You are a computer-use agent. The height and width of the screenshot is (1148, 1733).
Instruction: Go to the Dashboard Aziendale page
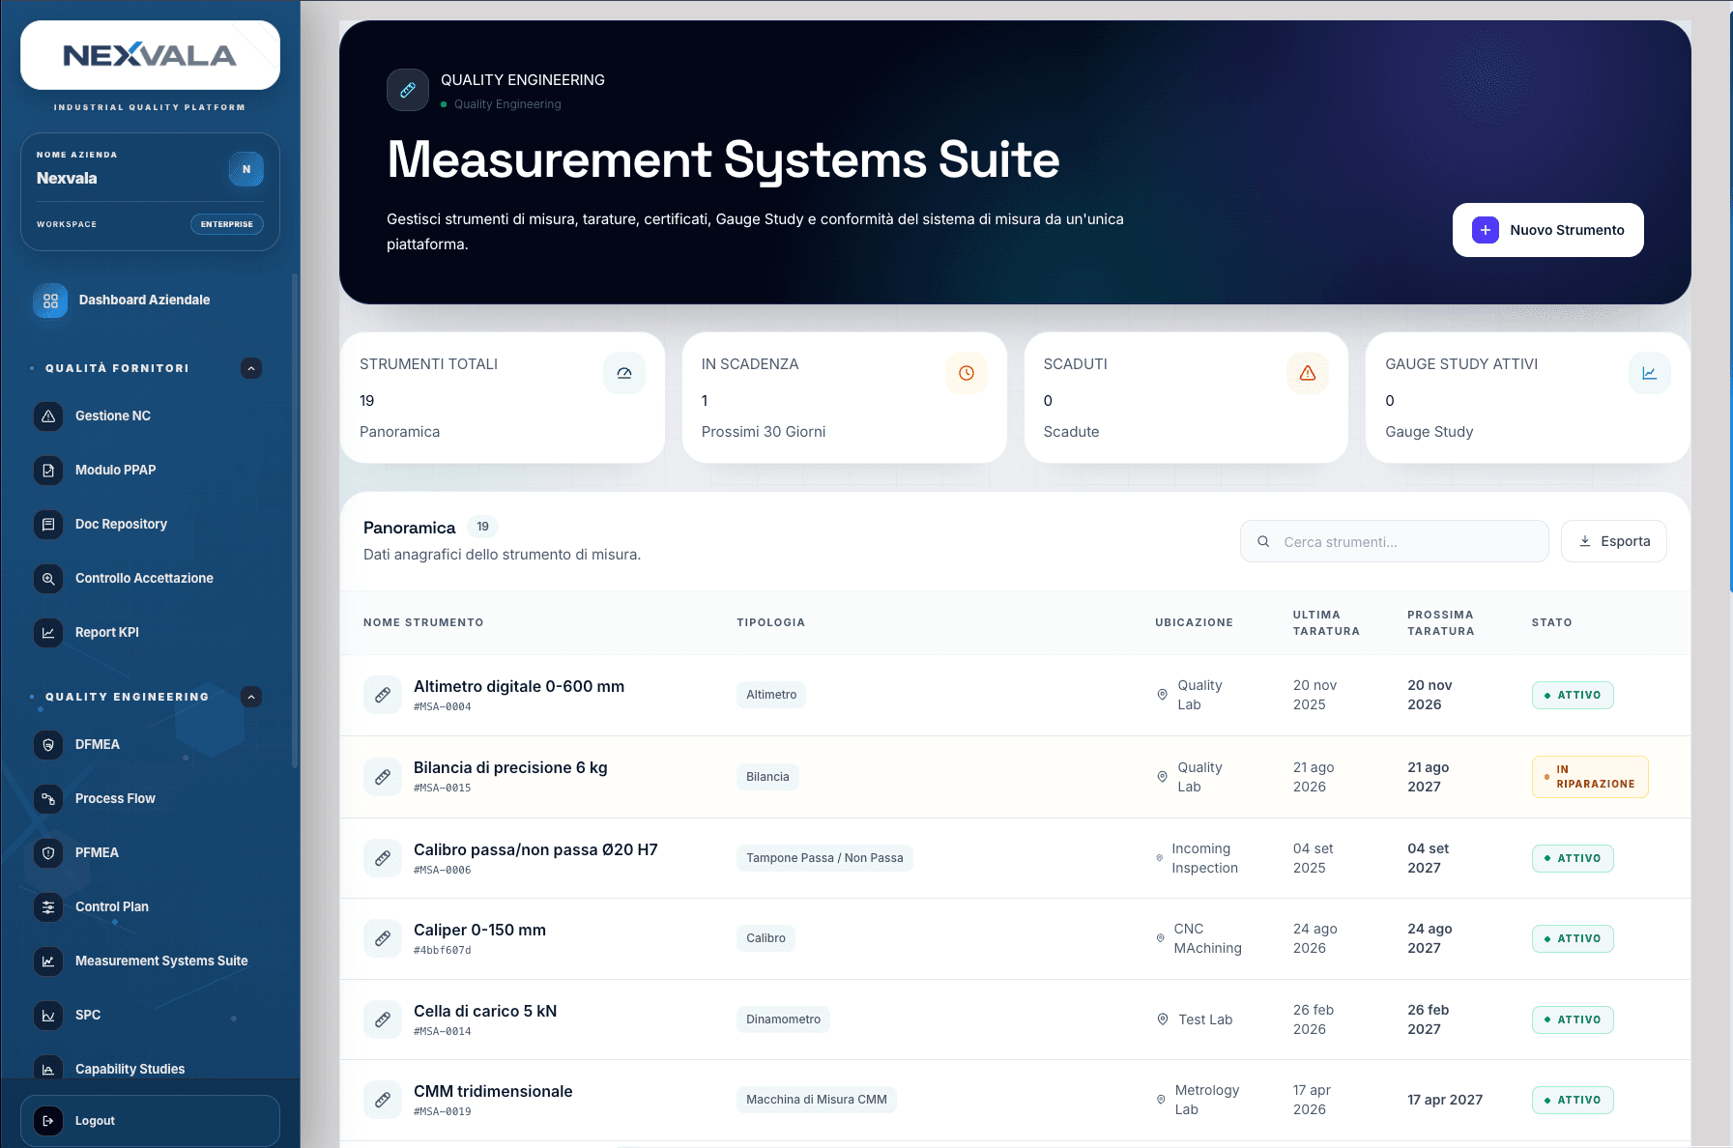[x=150, y=301]
